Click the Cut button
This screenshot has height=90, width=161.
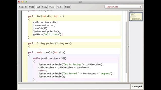pyautogui.click(x=38, y=7)
